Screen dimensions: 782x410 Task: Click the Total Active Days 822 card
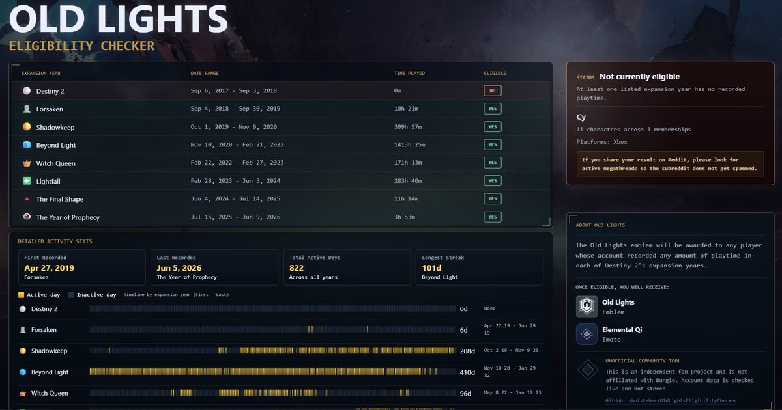point(347,267)
